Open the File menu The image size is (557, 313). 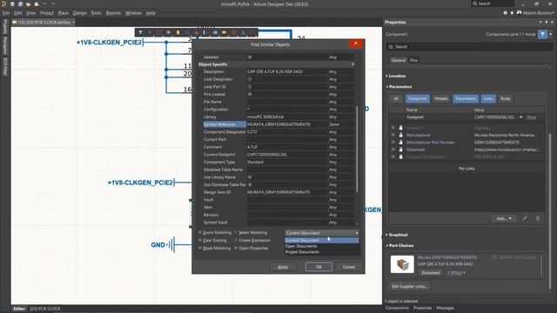pyautogui.click(x=6, y=13)
